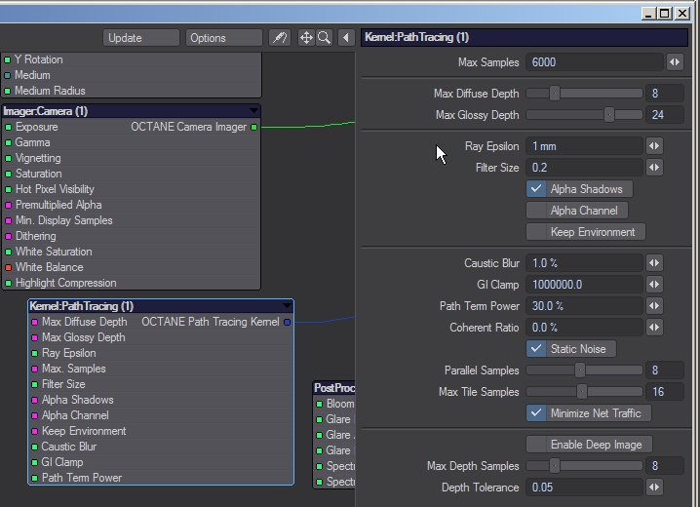Select the Kernel:PathTracing (1) node title in graph
This screenshot has height=507, width=700.
pyautogui.click(x=82, y=306)
